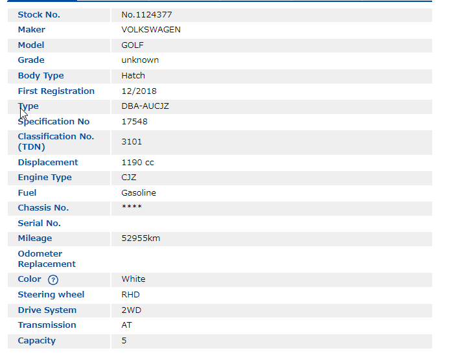The height and width of the screenshot is (357, 460).
Task: Click the Color help question mark icon
Action: (53, 280)
